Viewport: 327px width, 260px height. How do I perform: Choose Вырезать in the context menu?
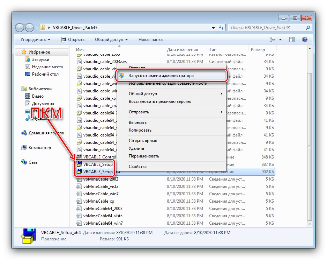tap(171, 122)
